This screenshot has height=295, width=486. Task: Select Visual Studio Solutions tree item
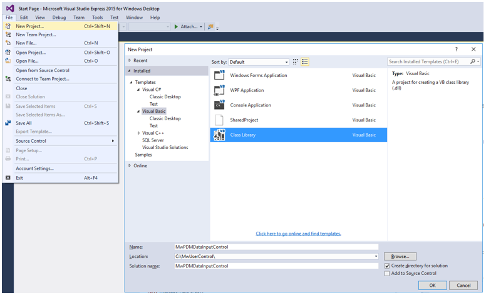(165, 148)
